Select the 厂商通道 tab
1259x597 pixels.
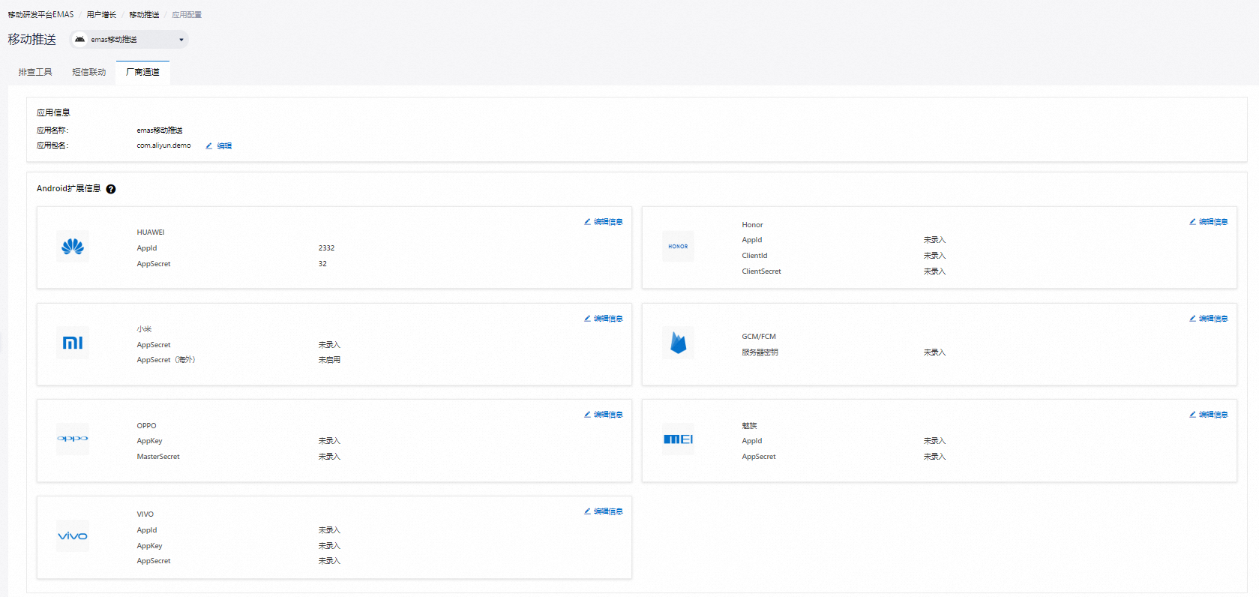(x=142, y=72)
